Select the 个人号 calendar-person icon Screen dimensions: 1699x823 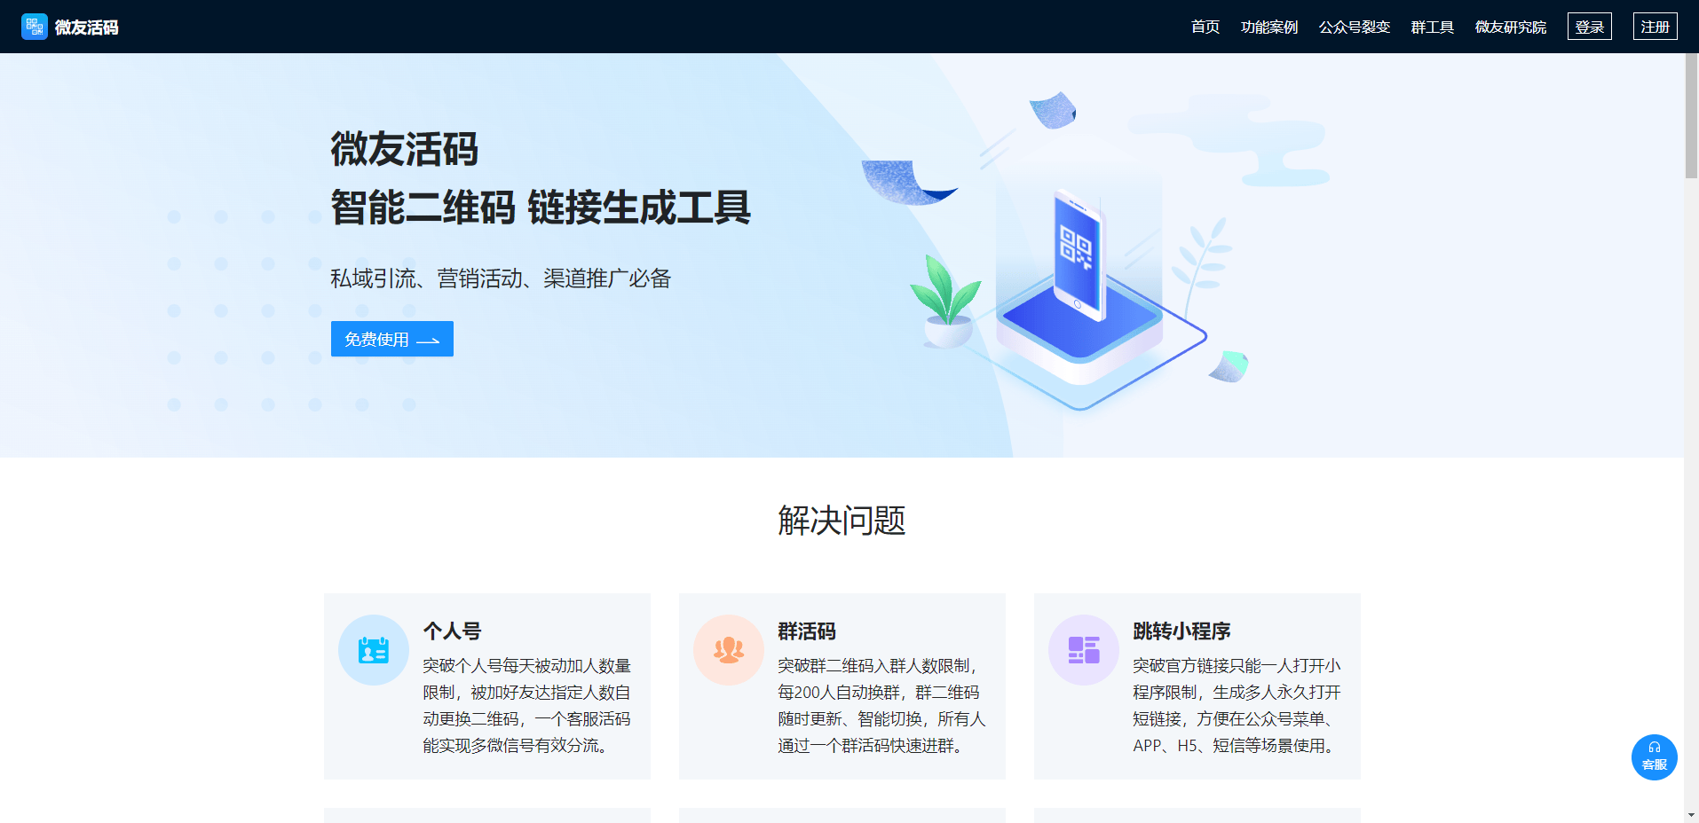click(373, 649)
